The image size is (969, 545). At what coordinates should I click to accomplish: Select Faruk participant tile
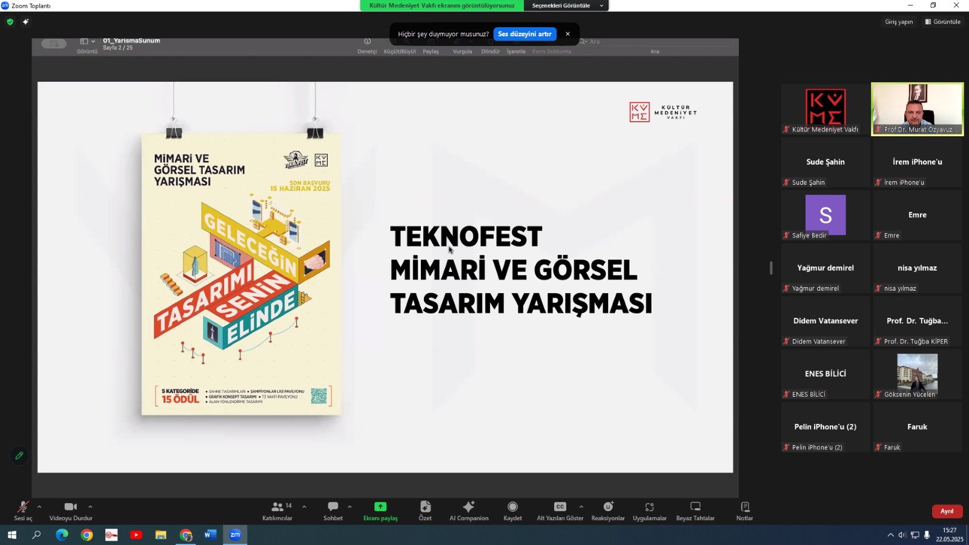coord(918,427)
